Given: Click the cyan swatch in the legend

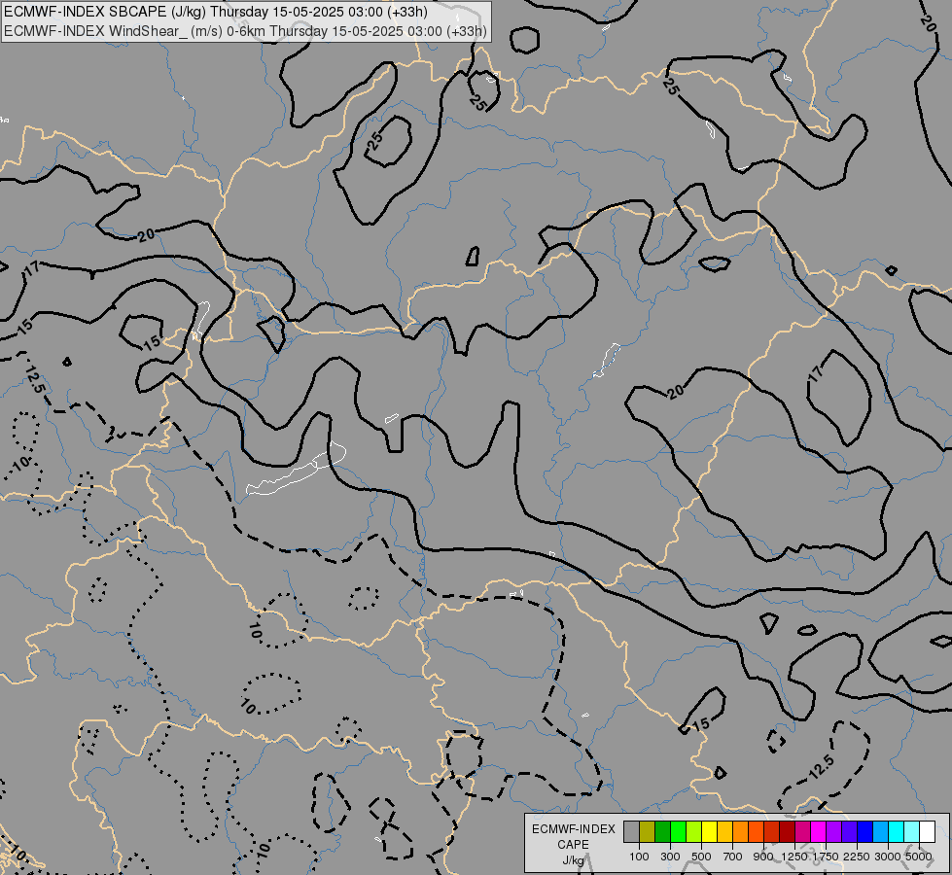Looking at the screenshot, I should 897,831.
